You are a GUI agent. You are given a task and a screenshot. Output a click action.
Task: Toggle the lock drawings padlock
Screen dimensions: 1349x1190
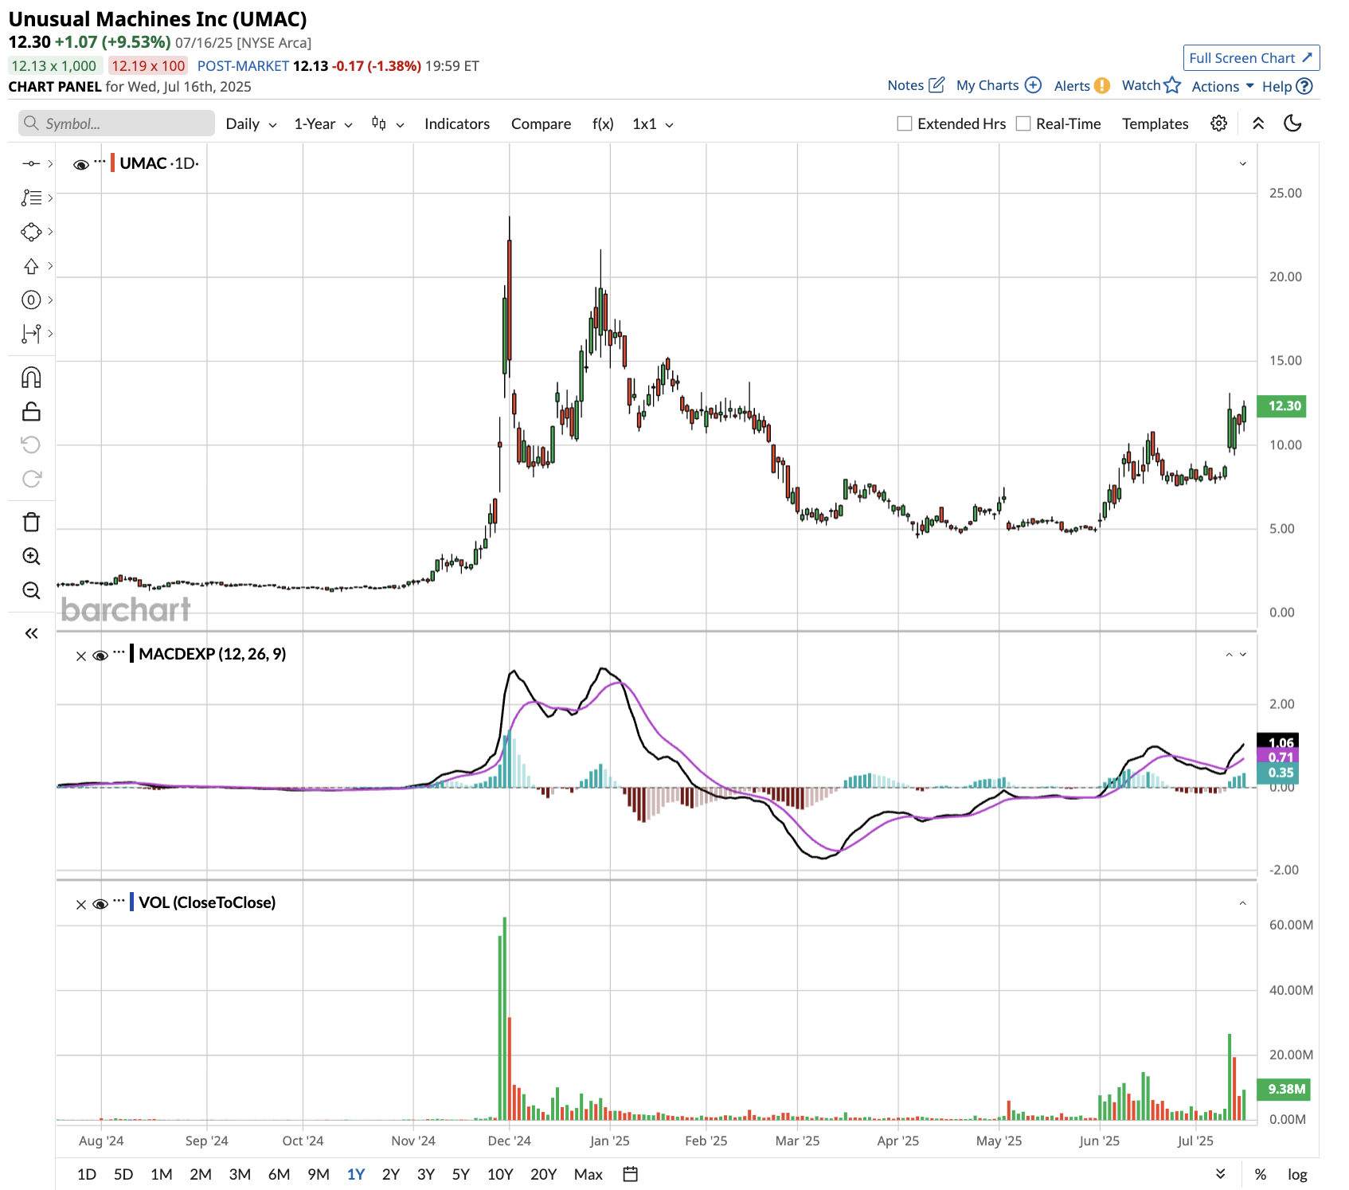point(31,411)
